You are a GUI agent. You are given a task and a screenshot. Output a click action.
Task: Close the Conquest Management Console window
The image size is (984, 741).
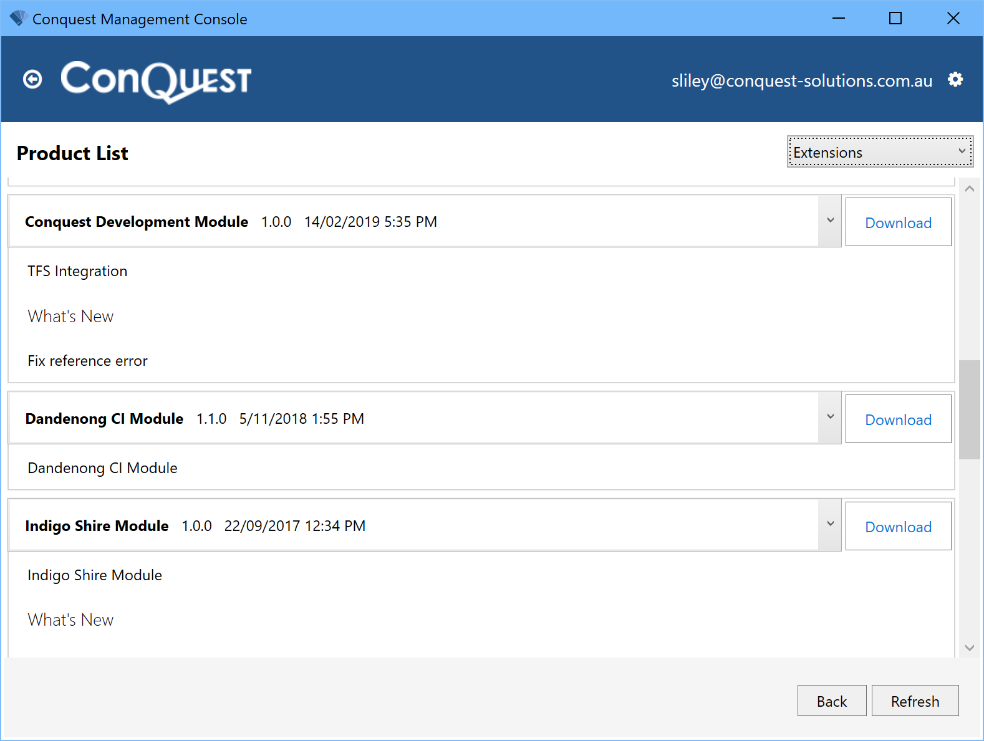[x=953, y=18]
